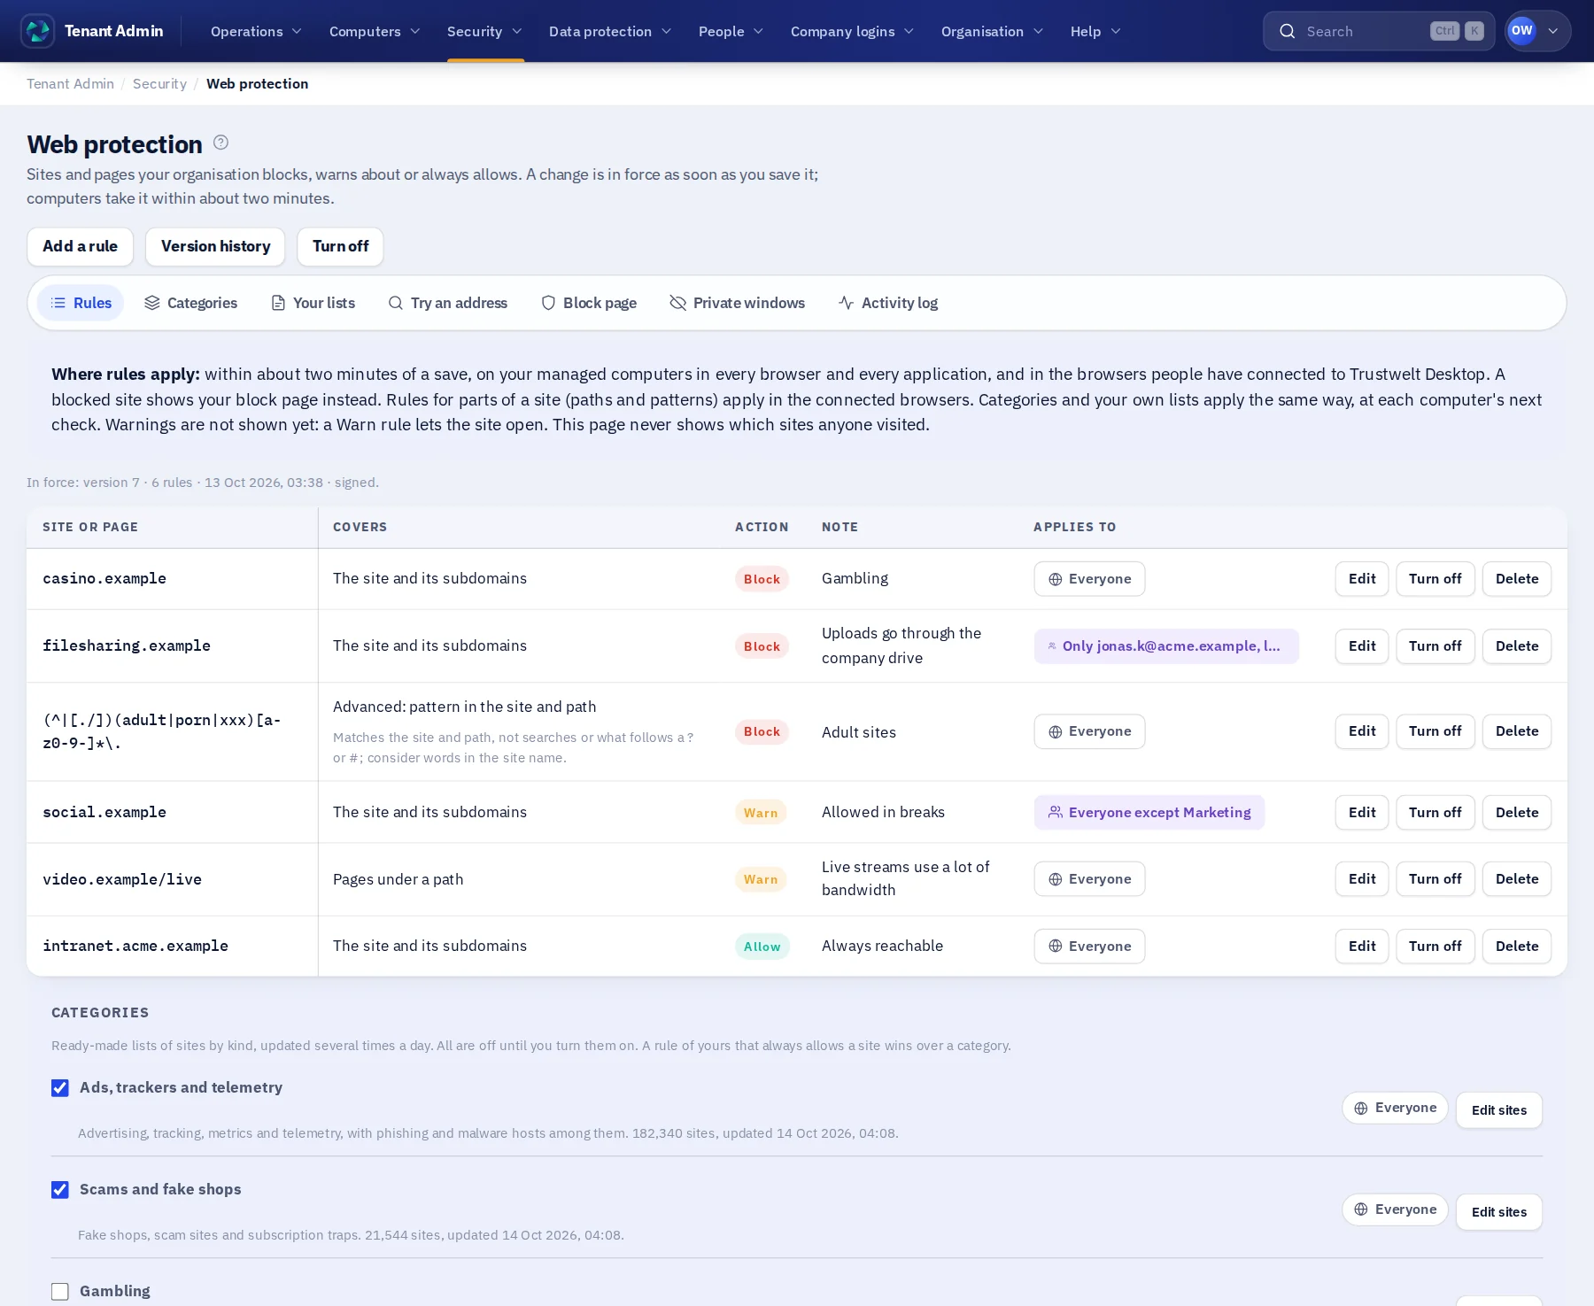Open the Help menu
1594x1306 pixels.
pyautogui.click(x=1095, y=31)
